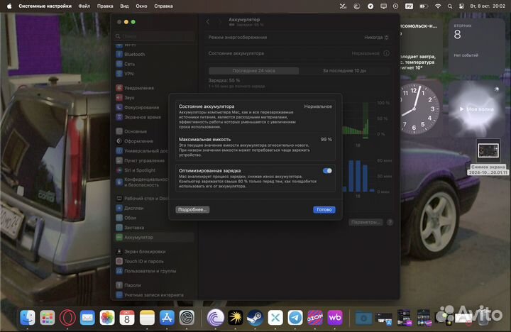Open the Снимок экрана desktop thumbnail
The image size is (511, 332).
(488, 151)
